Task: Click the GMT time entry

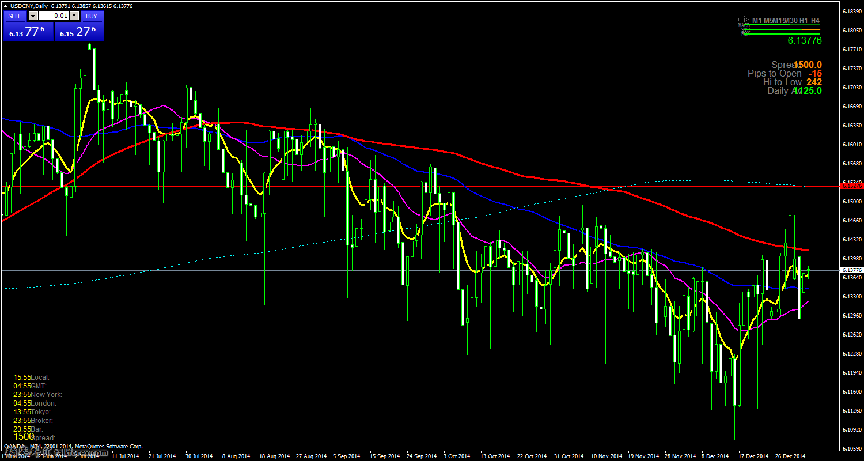Action: (x=29, y=386)
